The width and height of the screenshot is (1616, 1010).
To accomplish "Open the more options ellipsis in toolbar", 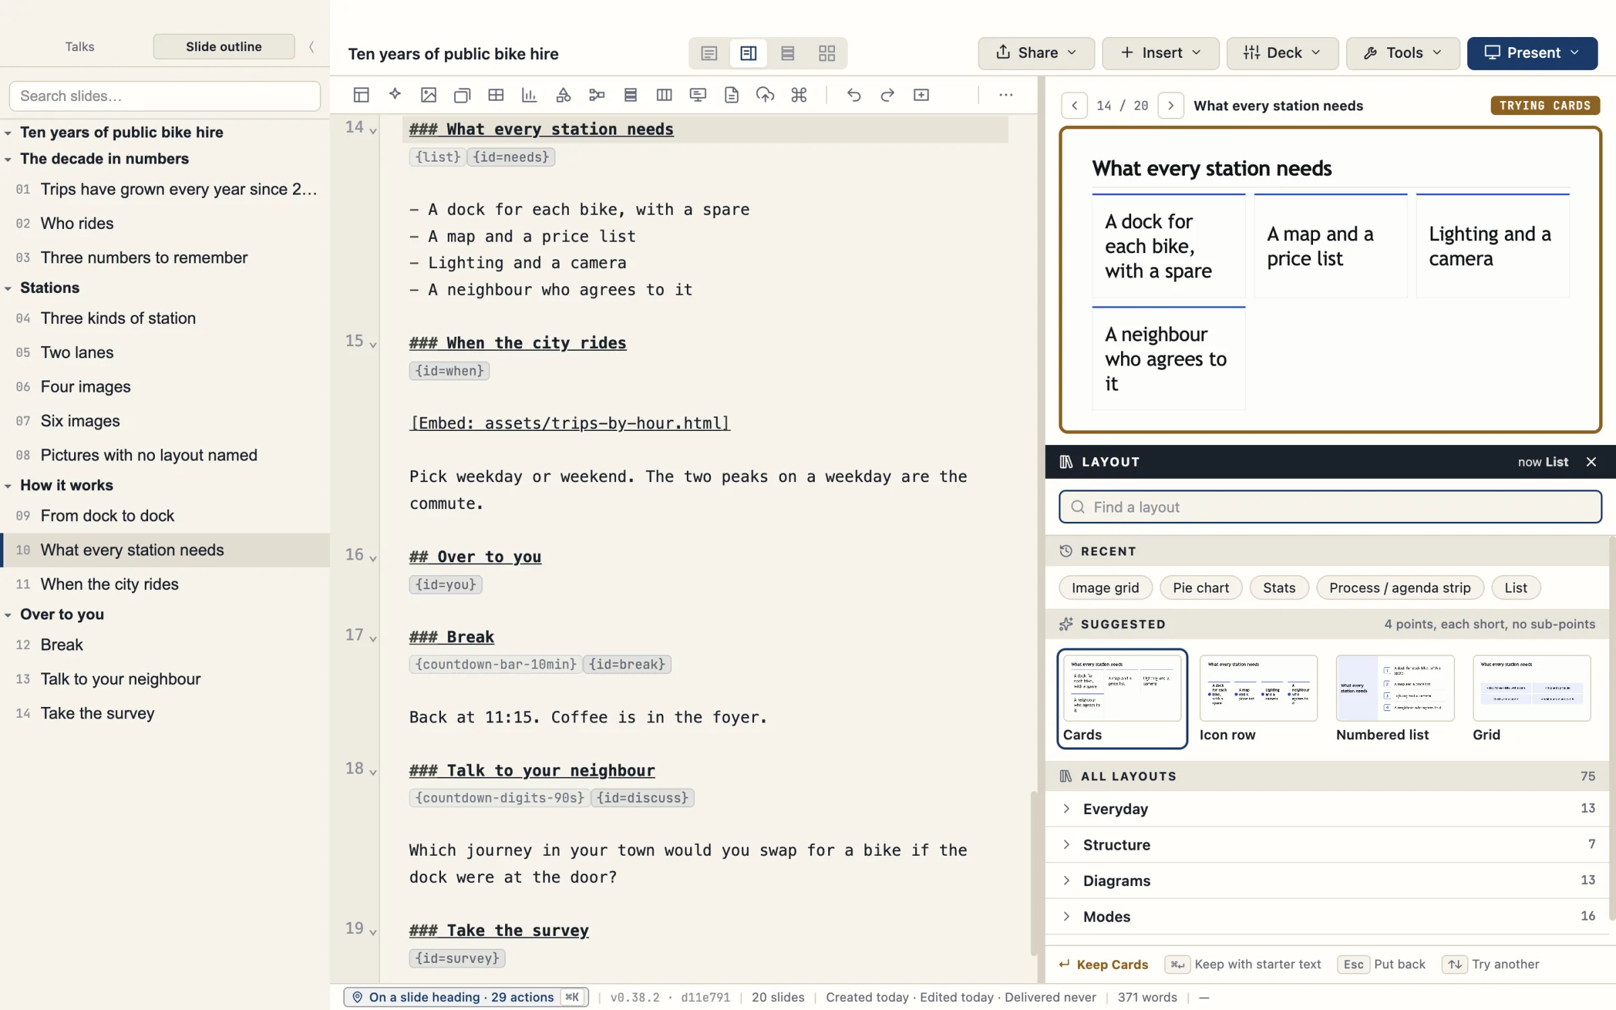I will (x=1006, y=95).
